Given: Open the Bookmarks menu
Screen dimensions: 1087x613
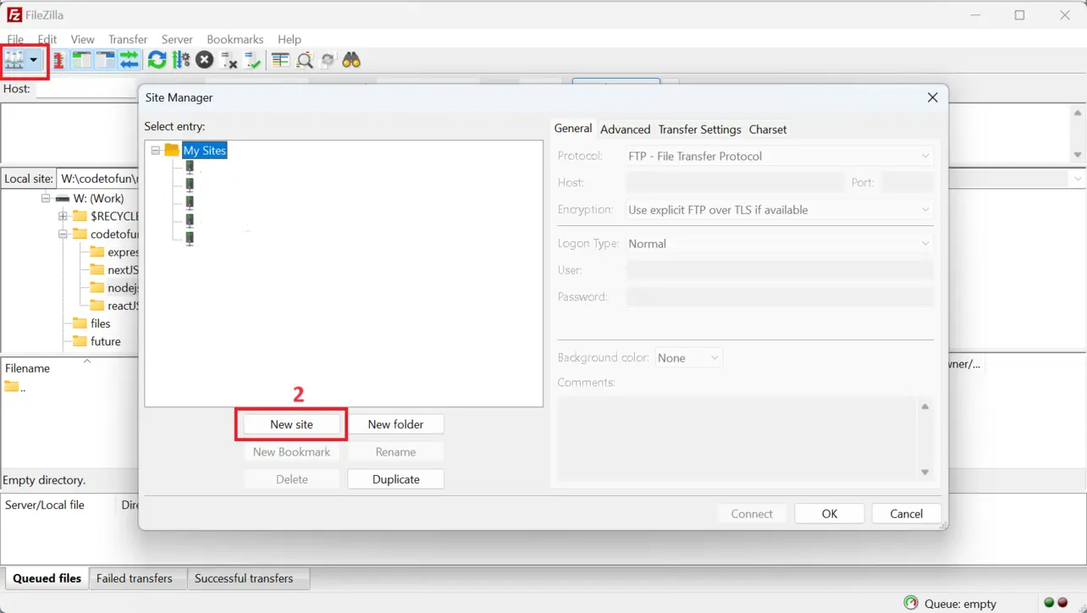Looking at the screenshot, I should 235,39.
